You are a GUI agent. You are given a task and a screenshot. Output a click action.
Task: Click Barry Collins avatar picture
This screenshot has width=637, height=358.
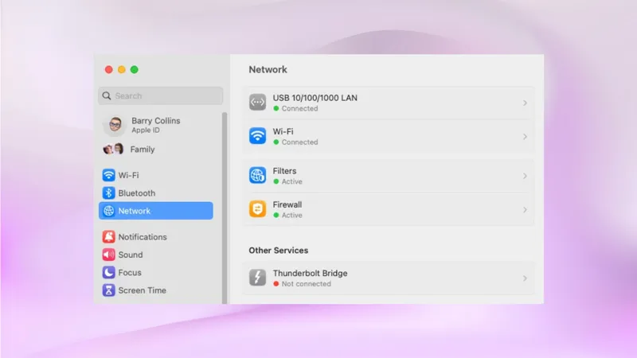coord(115,125)
